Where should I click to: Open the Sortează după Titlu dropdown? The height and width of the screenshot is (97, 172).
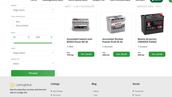(161, 6)
